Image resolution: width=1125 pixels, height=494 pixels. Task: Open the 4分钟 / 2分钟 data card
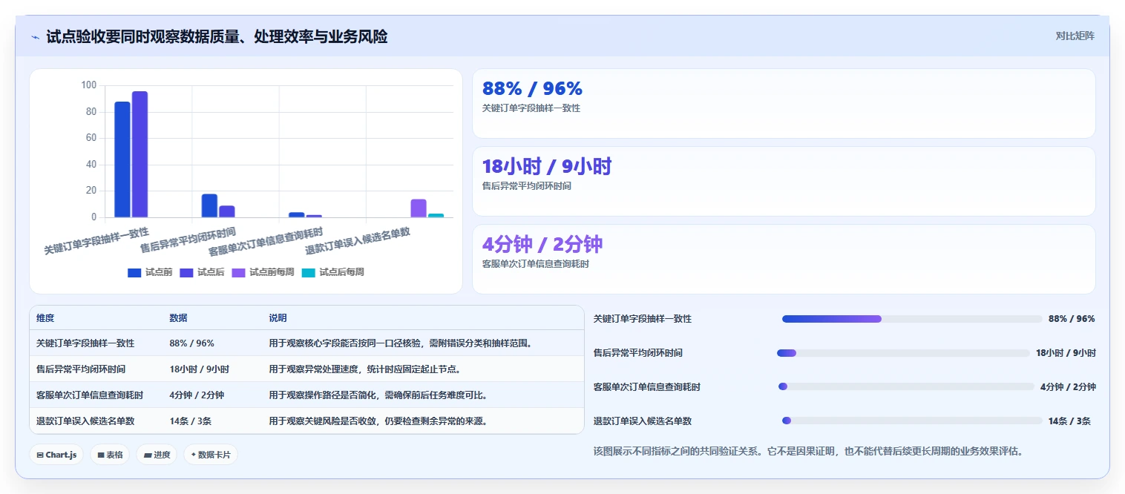[x=784, y=259]
